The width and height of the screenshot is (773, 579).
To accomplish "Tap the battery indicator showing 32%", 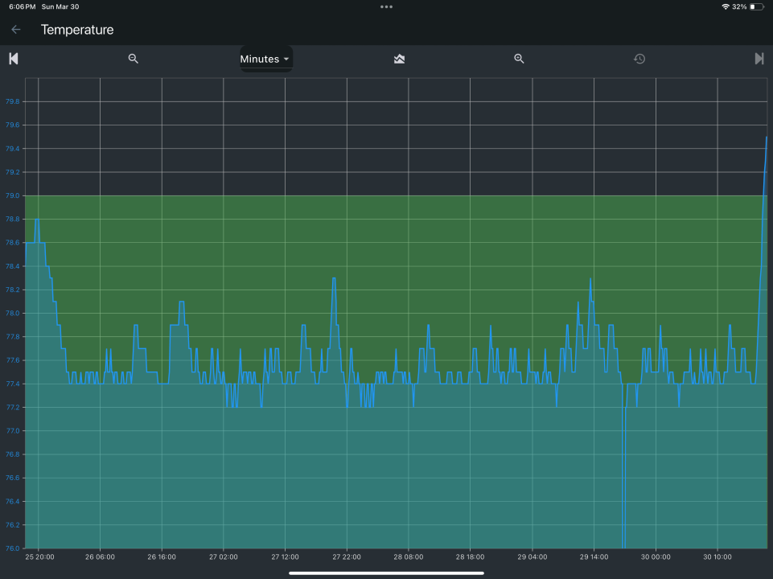I will pos(756,6).
